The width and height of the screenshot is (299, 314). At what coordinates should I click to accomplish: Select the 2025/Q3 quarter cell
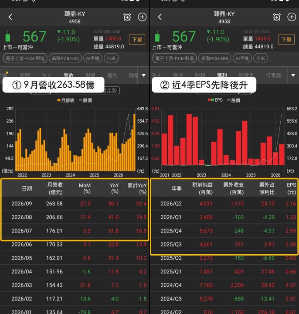pyautogui.click(x=171, y=245)
